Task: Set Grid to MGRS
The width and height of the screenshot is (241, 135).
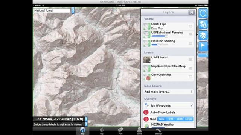Action: (180, 119)
